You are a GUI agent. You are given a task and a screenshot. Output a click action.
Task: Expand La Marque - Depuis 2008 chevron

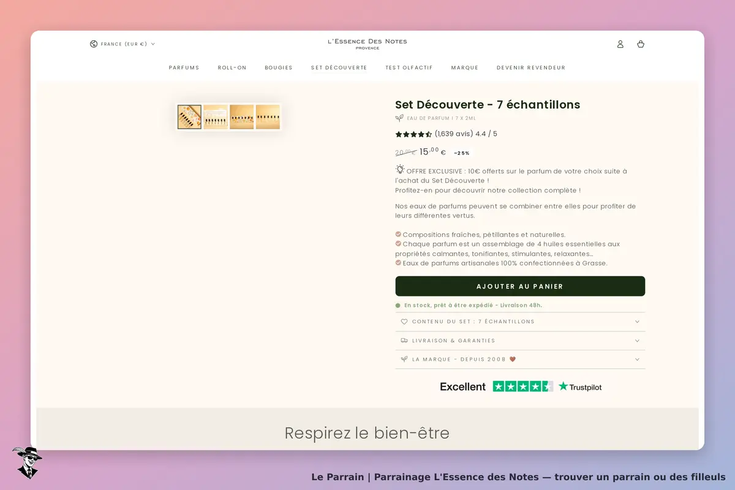(637, 360)
